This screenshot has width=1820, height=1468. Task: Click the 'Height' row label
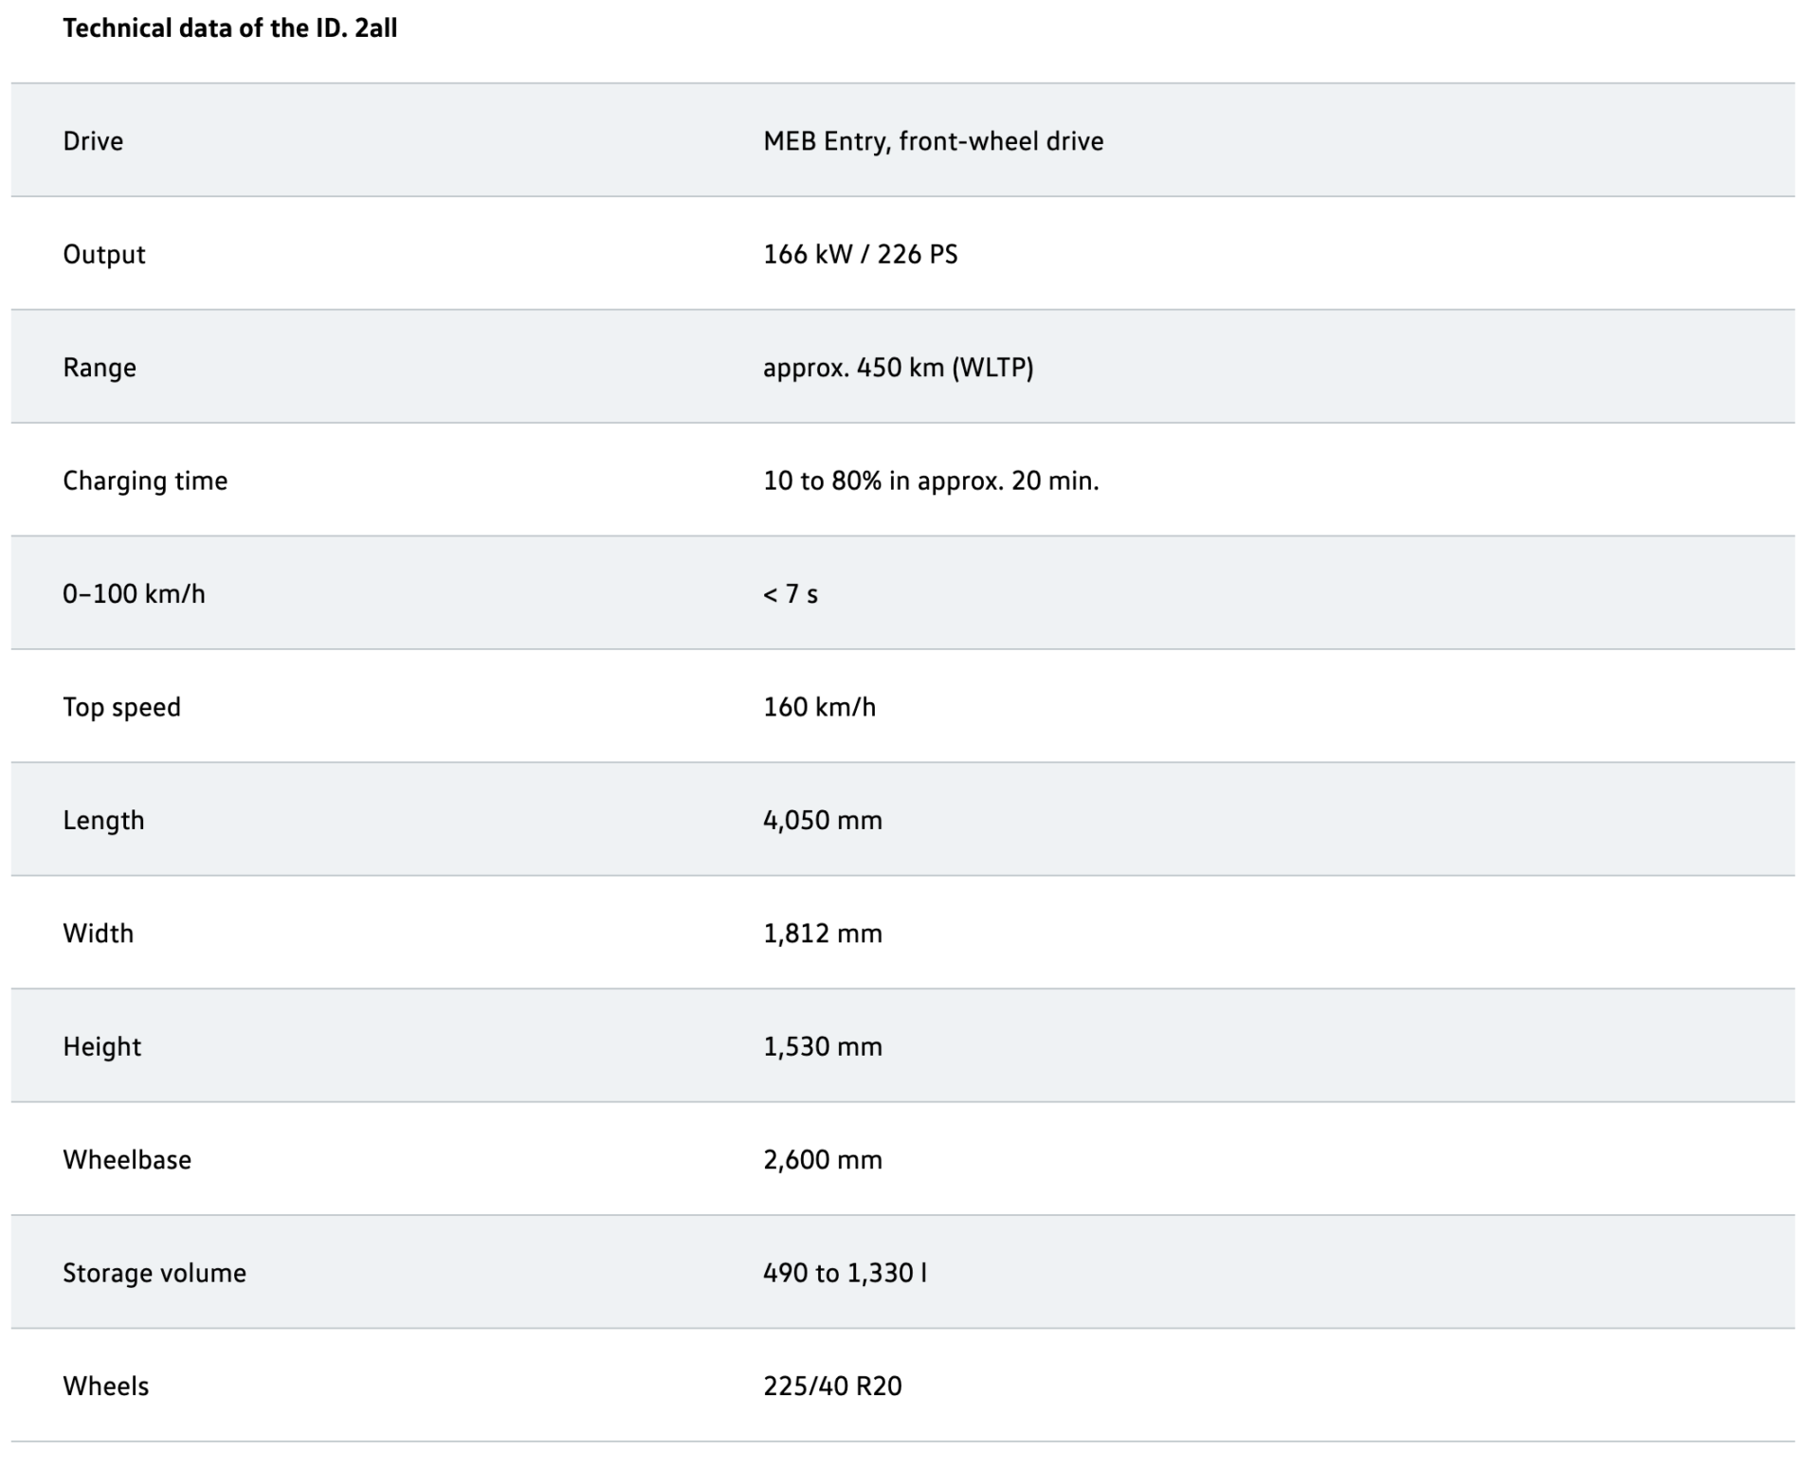[x=101, y=1047]
